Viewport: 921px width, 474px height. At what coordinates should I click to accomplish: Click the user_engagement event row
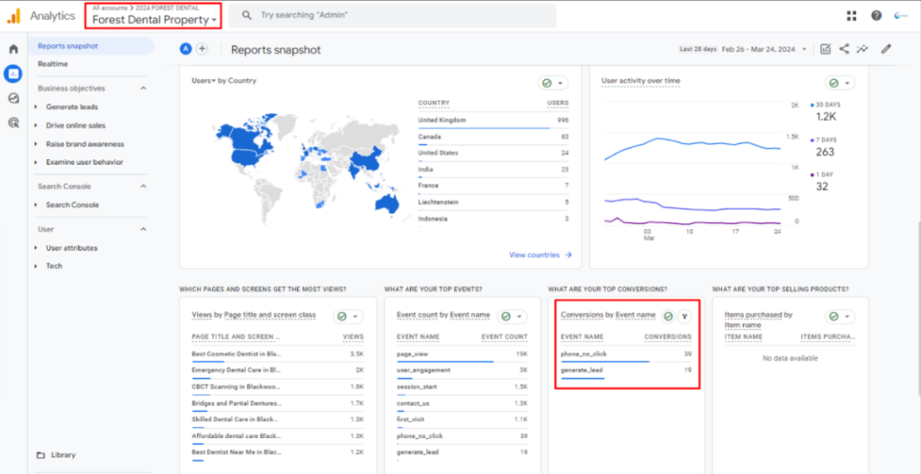click(461, 371)
